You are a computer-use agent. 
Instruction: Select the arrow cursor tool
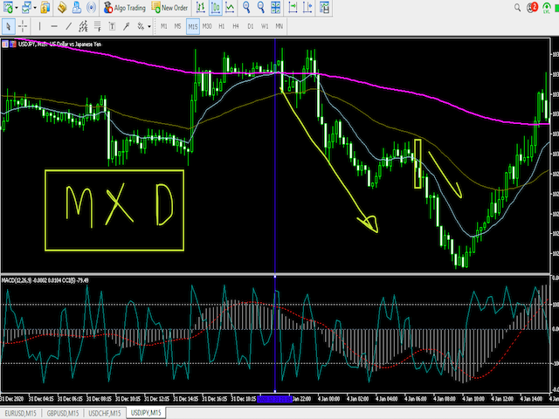point(8,26)
